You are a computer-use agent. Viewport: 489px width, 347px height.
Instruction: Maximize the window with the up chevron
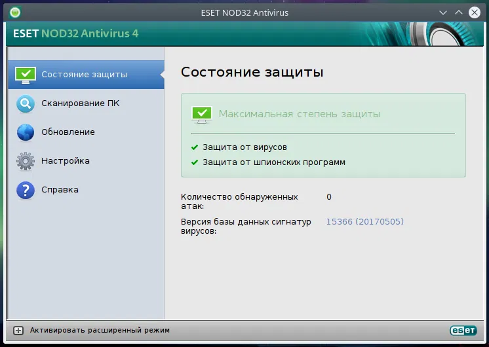[x=459, y=13]
